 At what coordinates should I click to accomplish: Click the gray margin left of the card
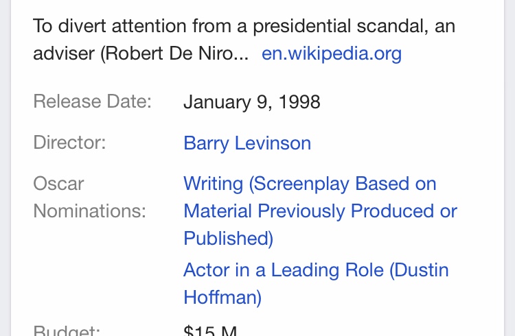click(5, 168)
